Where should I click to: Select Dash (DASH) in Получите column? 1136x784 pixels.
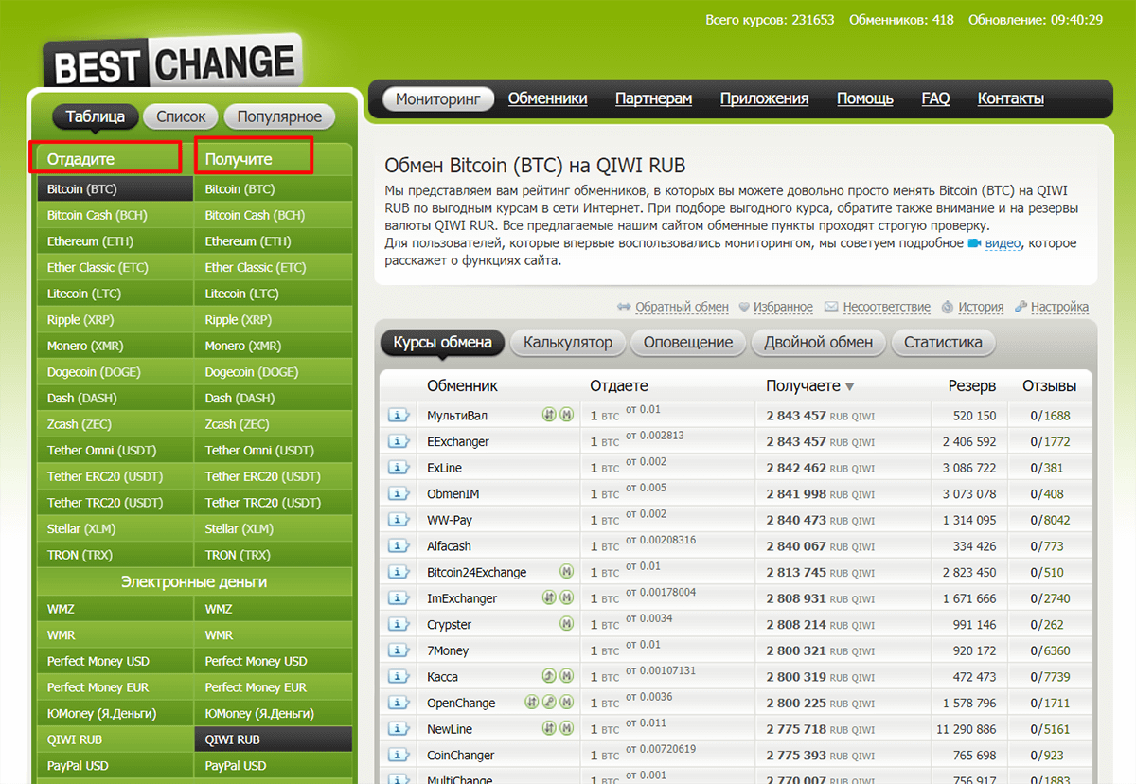click(273, 399)
